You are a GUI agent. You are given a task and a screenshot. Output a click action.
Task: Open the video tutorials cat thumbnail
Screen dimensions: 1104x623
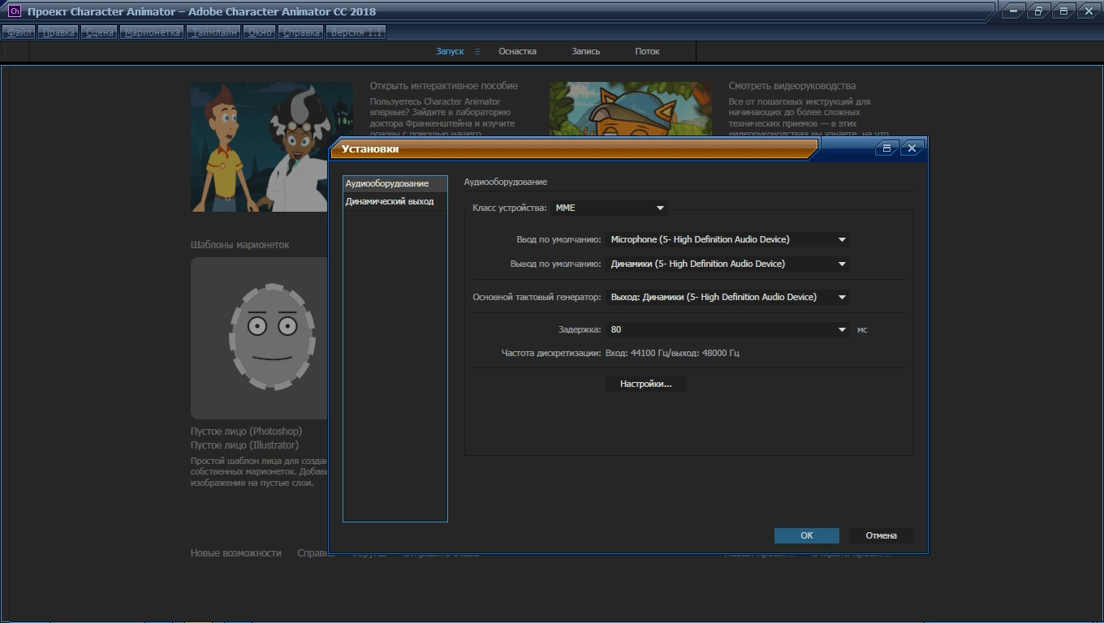[x=631, y=110]
